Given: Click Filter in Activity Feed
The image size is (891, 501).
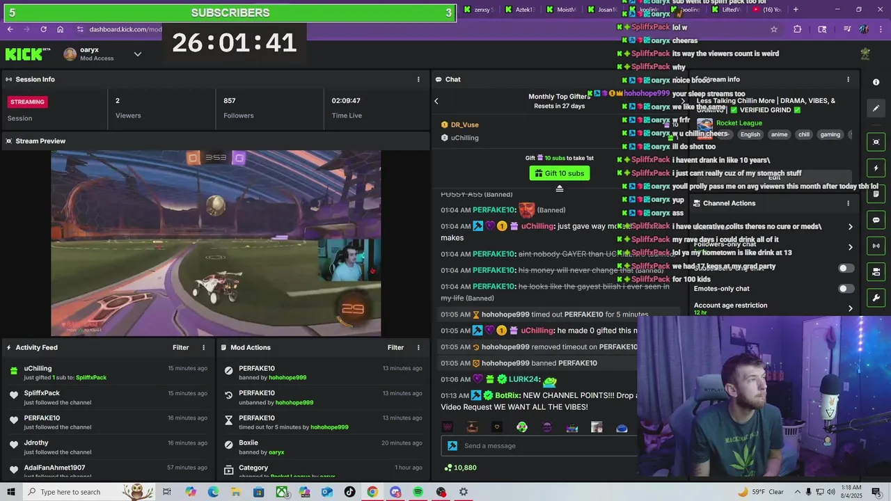Looking at the screenshot, I should click(180, 347).
